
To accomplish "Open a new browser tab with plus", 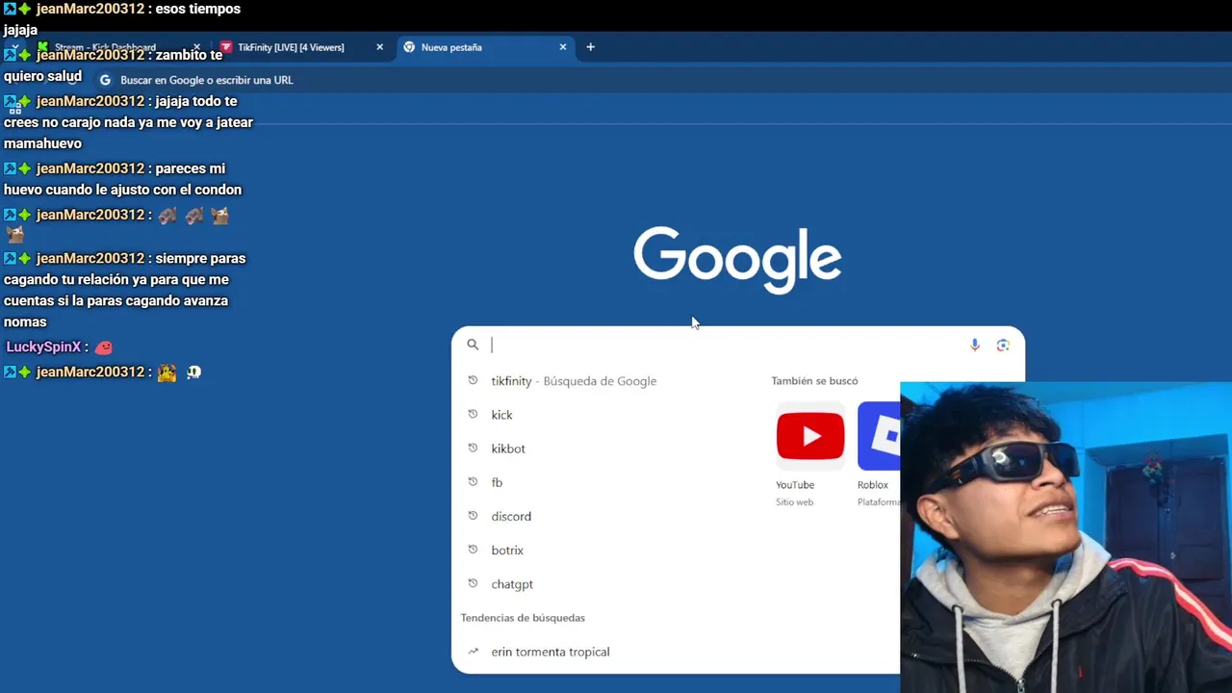I will coord(590,47).
